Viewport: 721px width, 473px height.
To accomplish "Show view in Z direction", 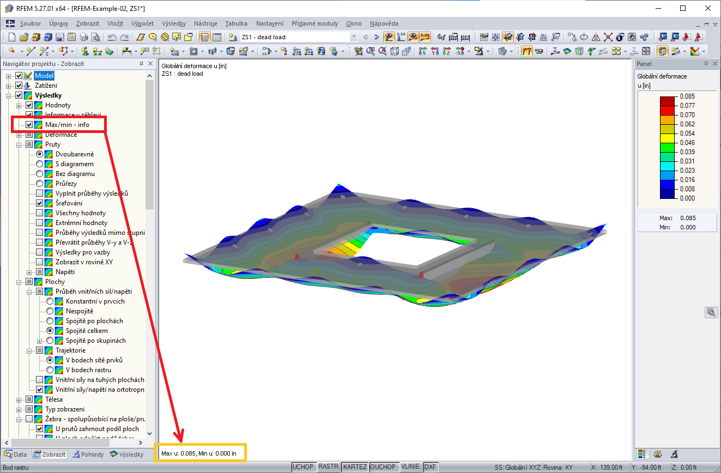I will 446,51.
